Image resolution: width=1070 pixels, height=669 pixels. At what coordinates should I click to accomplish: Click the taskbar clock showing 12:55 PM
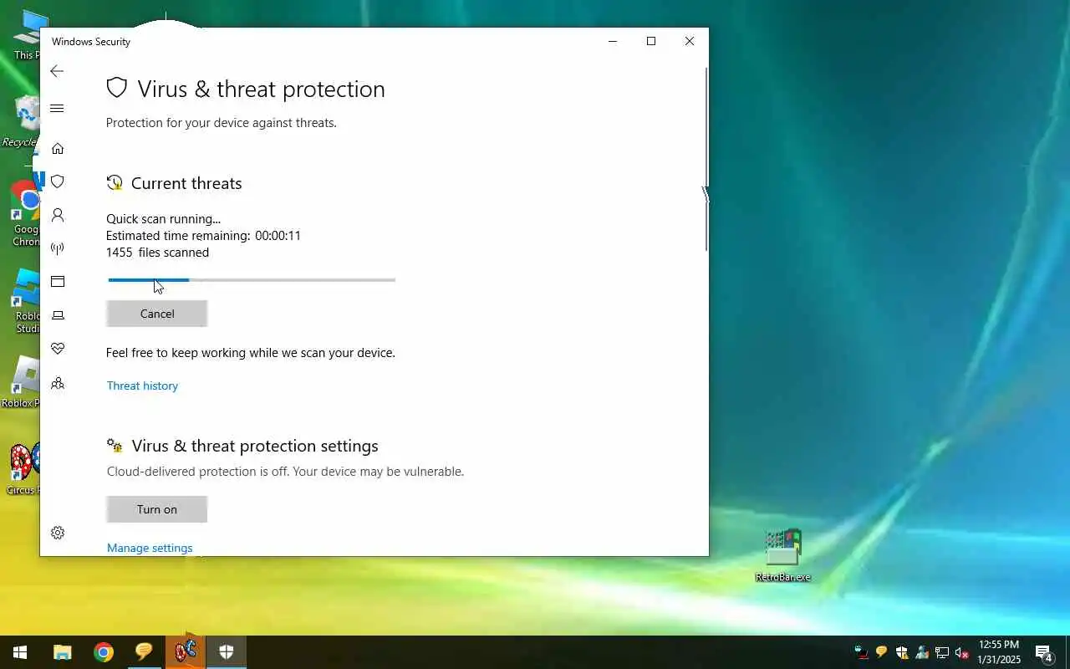tap(999, 652)
